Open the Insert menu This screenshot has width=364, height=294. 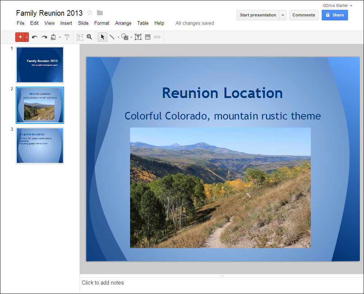[x=66, y=23]
